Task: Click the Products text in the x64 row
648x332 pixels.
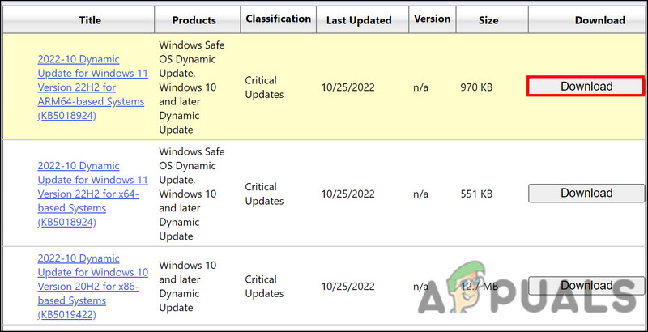Action: point(193,194)
